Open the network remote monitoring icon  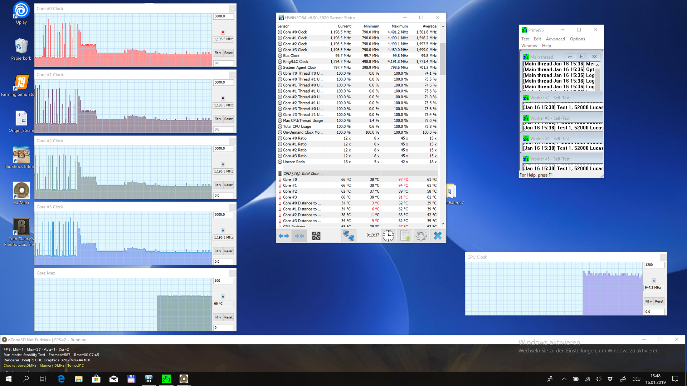[x=349, y=236]
